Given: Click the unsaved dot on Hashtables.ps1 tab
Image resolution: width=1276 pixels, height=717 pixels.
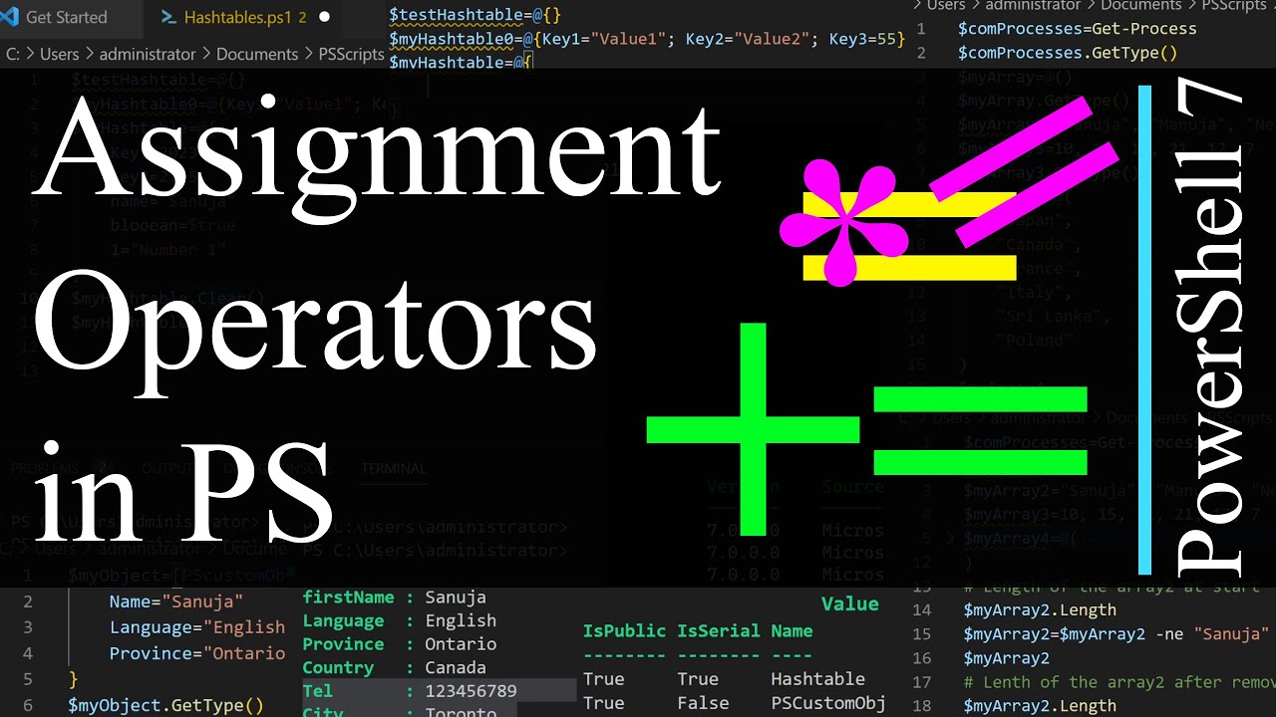Looking at the screenshot, I should click(324, 17).
